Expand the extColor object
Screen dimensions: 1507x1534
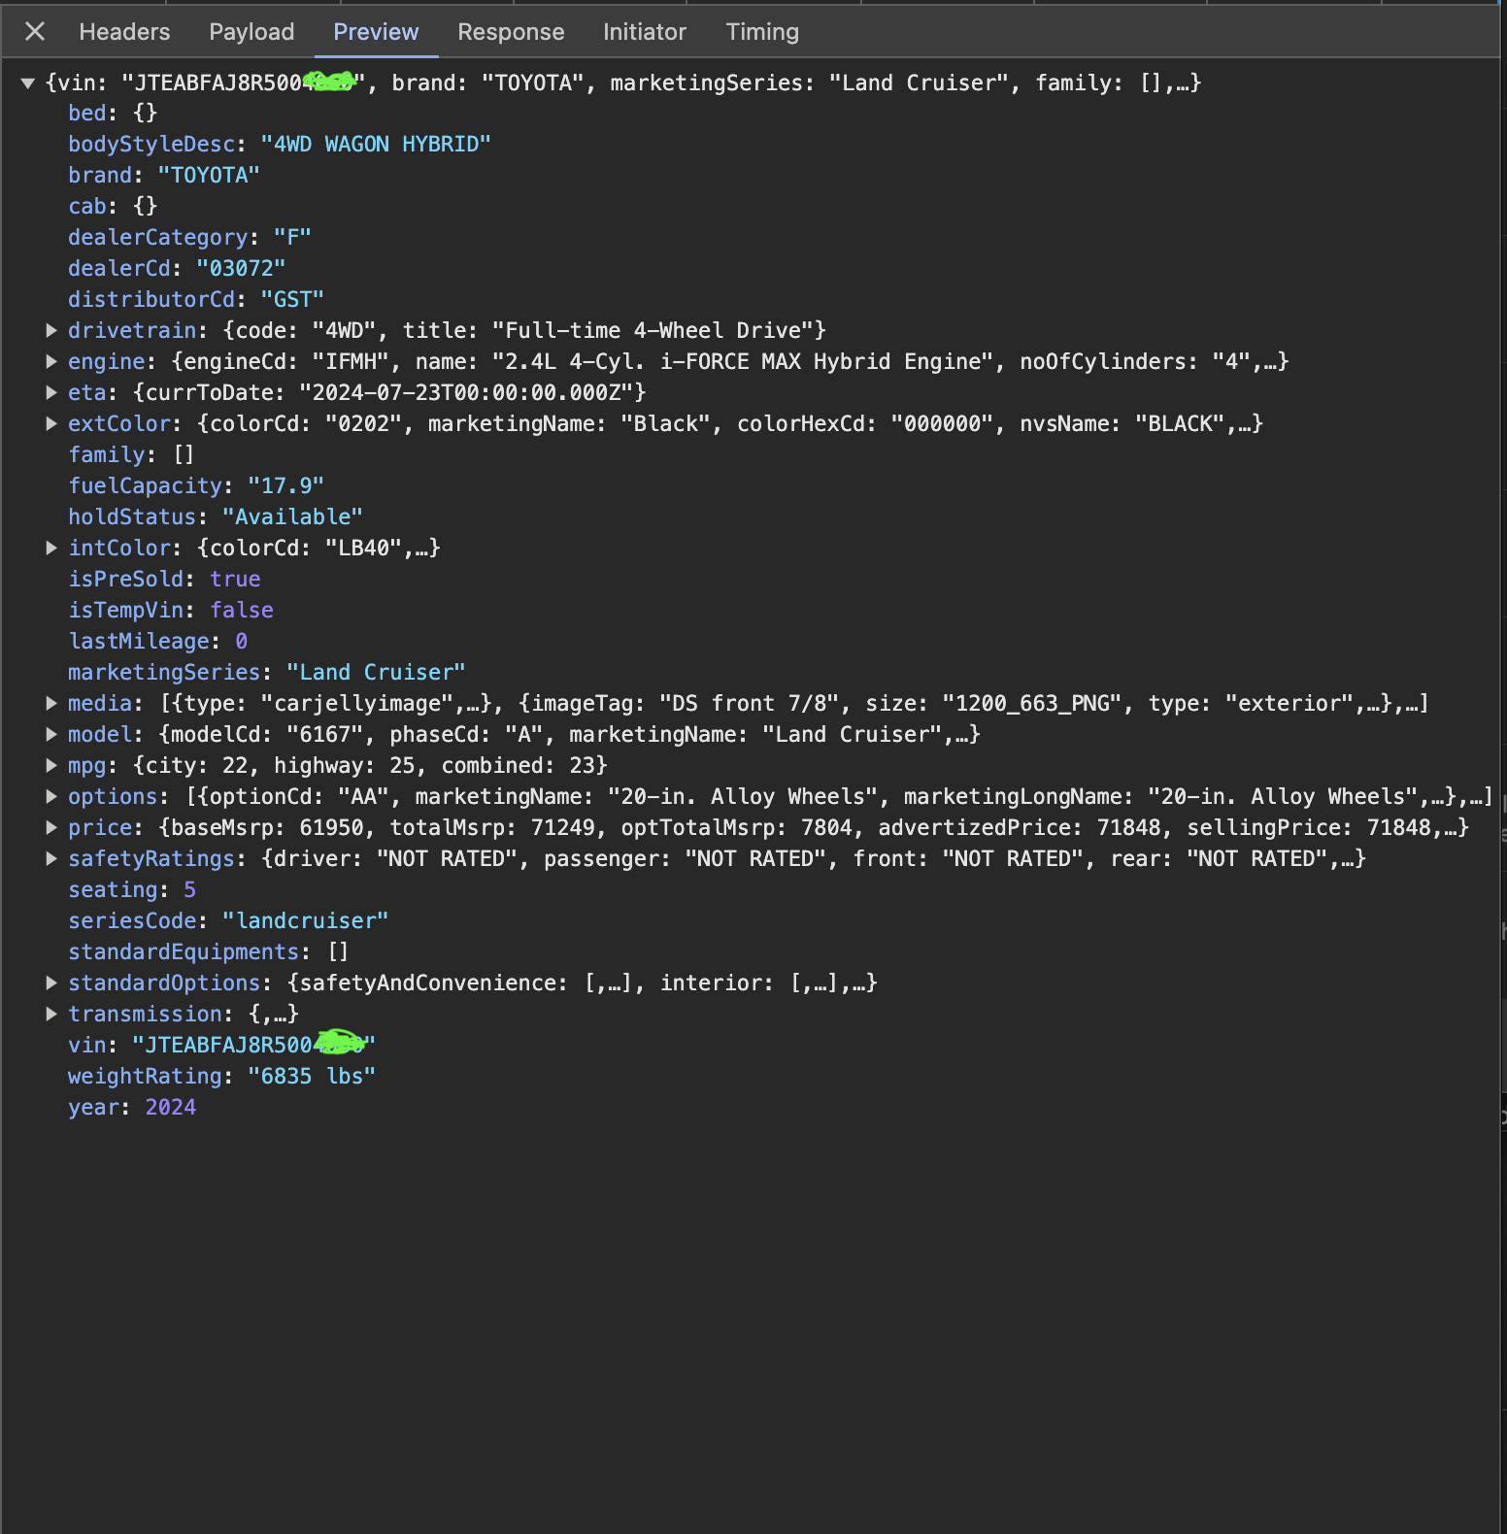pos(51,423)
